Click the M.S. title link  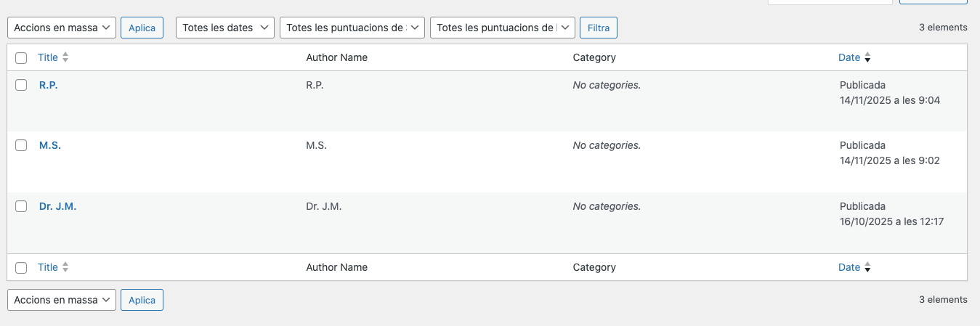point(49,145)
